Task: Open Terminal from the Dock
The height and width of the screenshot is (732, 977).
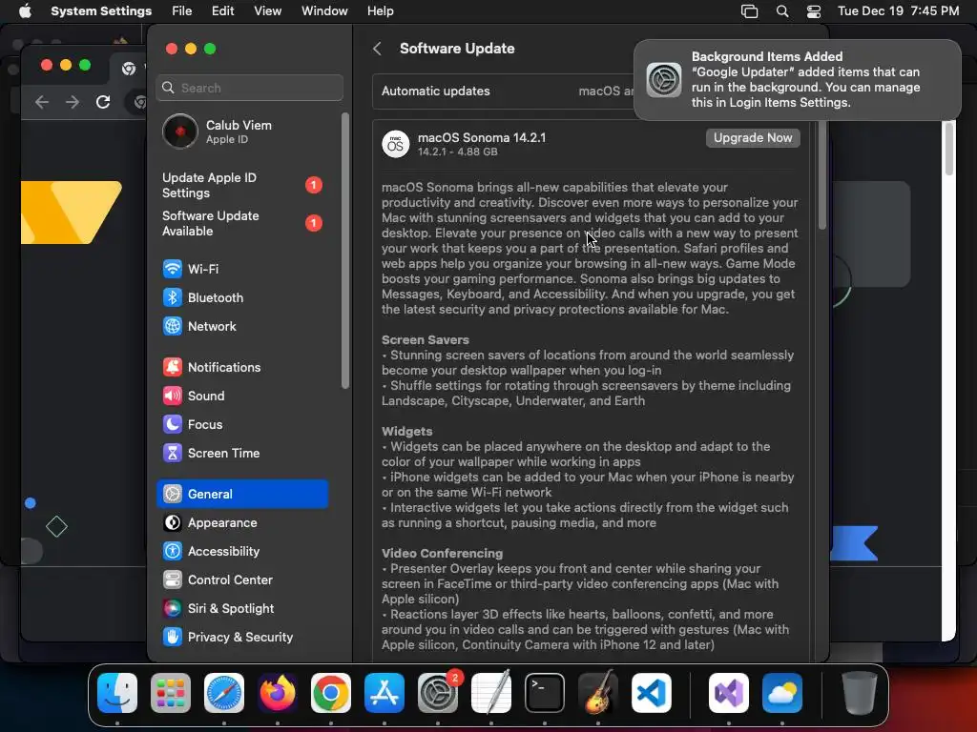Action: pyautogui.click(x=545, y=693)
